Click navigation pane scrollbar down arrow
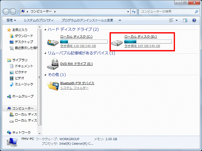This screenshot has width=202, height=151. [x=40, y=134]
